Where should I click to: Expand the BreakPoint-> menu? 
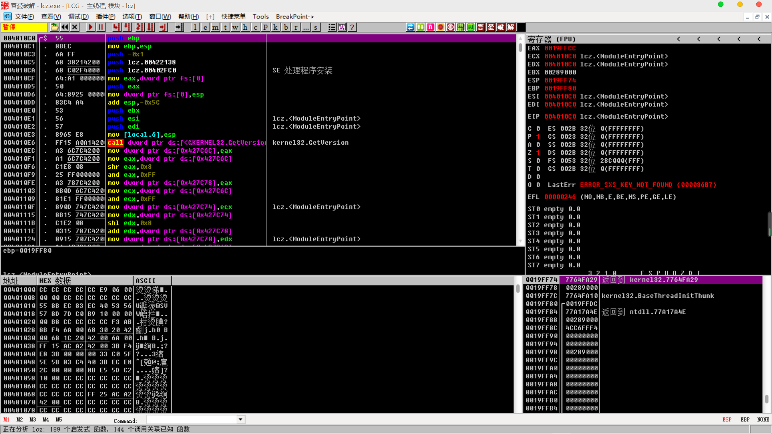pyautogui.click(x=295, y=16)
